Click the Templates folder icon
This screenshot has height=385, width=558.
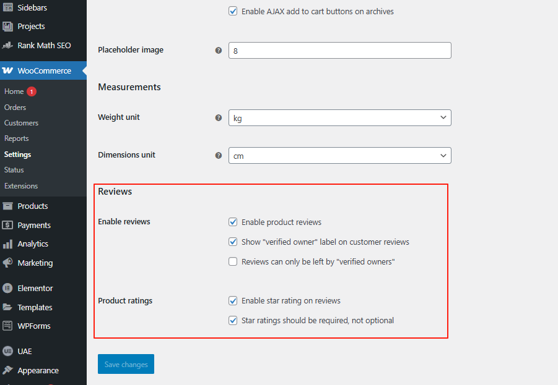pos(7,307)
